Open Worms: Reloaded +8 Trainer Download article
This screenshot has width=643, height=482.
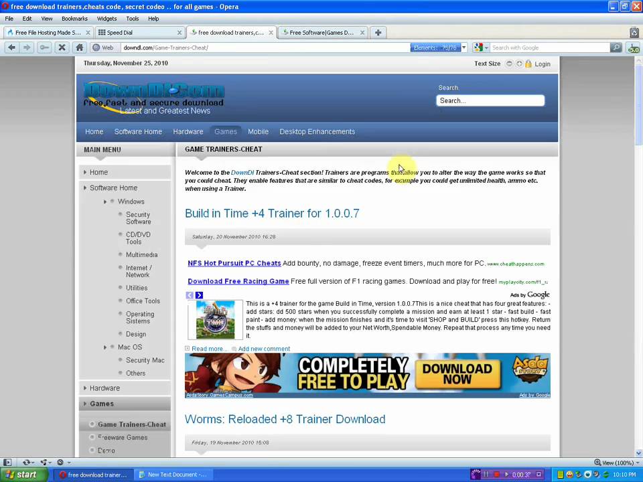click(285, 419)
